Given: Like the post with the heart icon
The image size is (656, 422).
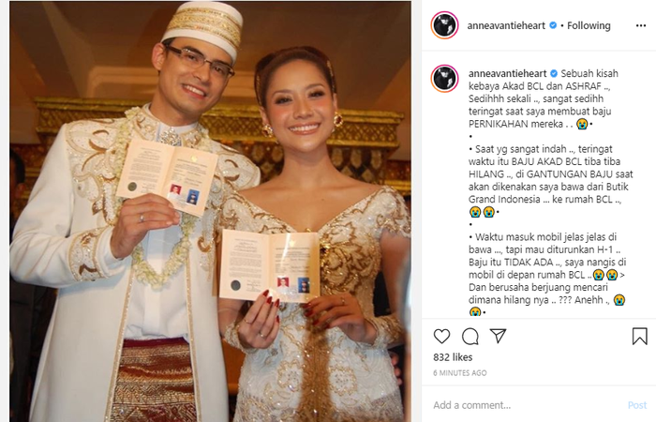Looking at the screenshot, I should click(x=441, y=336).
